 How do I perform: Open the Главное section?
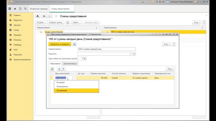[x=17, y=15]
